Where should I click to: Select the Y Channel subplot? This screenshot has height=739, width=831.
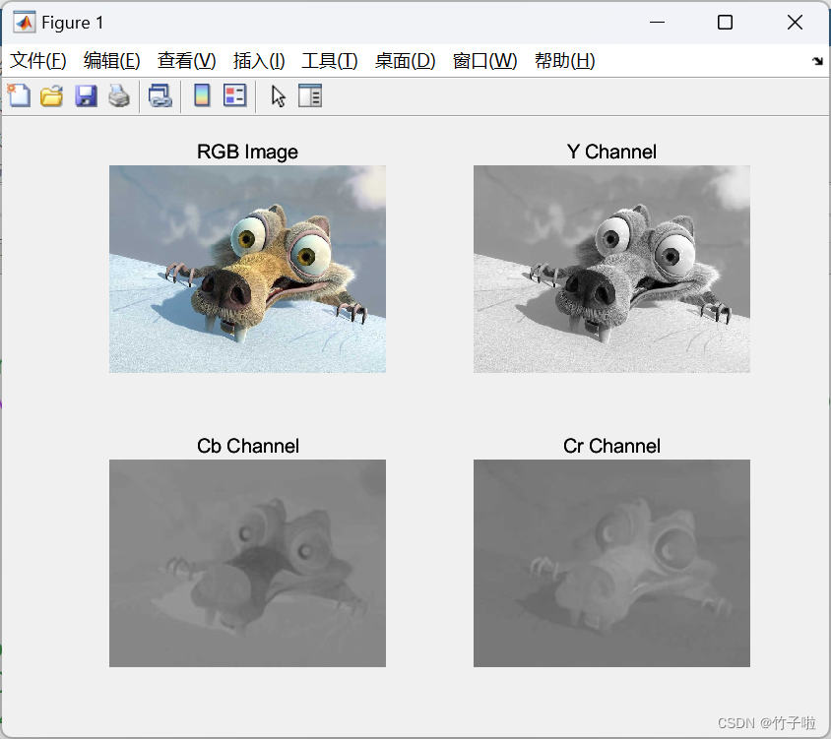[x=611, y=269]
